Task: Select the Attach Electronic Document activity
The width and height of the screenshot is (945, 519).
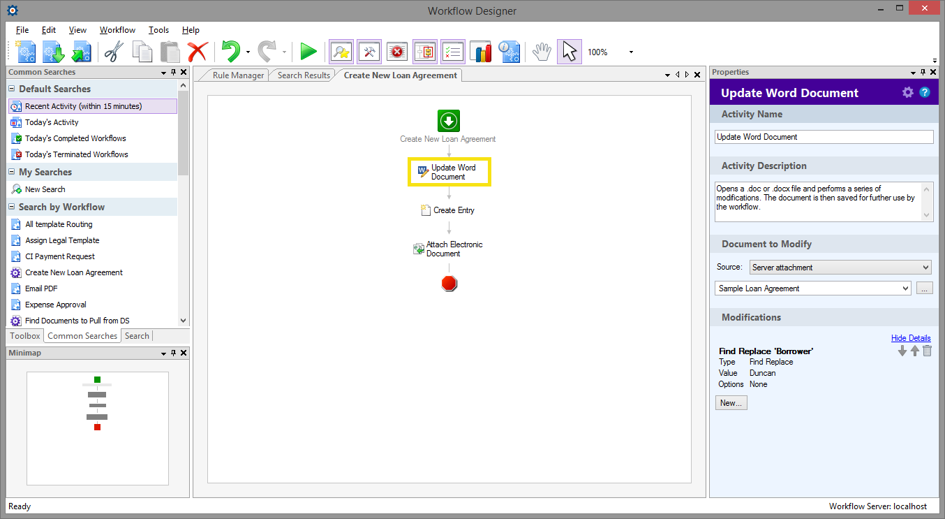Action: [448, 249]
